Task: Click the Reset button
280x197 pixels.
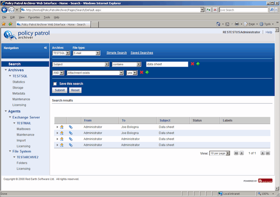Action: click(75, 90)
